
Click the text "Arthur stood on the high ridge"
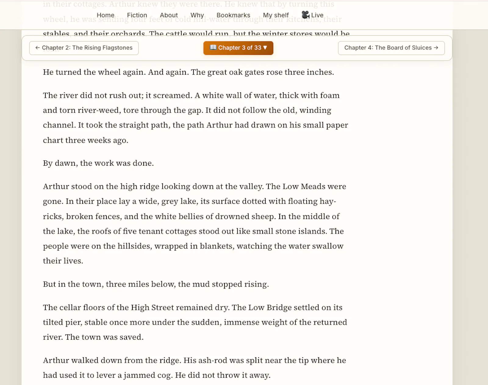click(101, 186)
